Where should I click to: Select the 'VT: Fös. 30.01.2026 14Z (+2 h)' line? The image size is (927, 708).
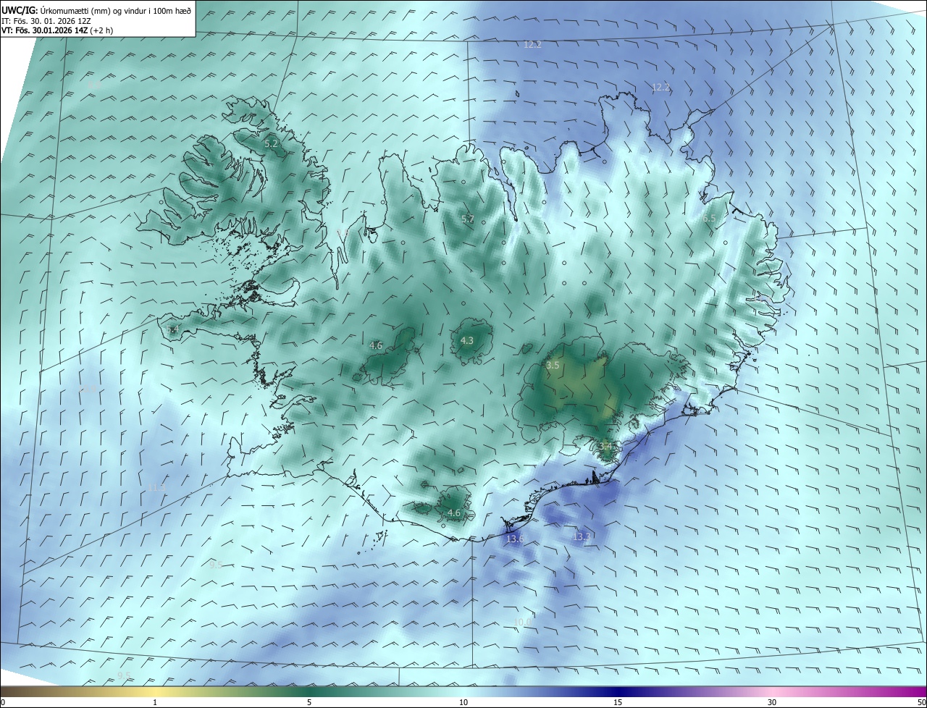tap(57, 30)
